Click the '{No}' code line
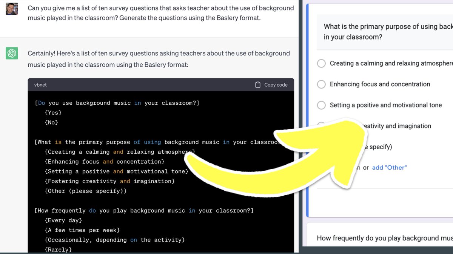This screenshot has height=254, width=453. (51, 122)
